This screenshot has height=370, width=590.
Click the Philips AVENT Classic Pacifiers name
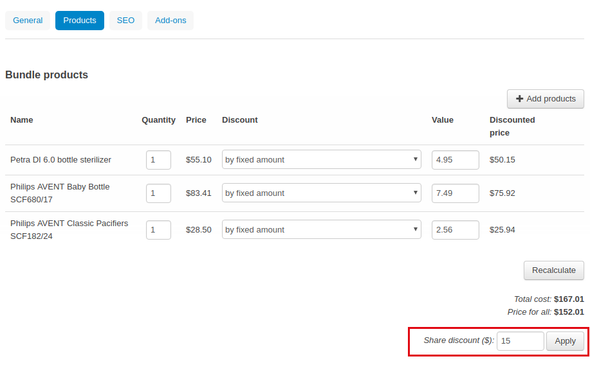69,229
